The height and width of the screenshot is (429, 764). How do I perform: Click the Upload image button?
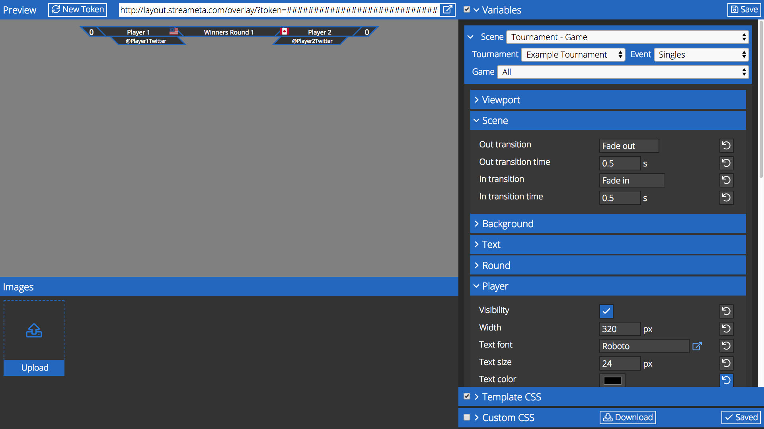pos(34,367)
